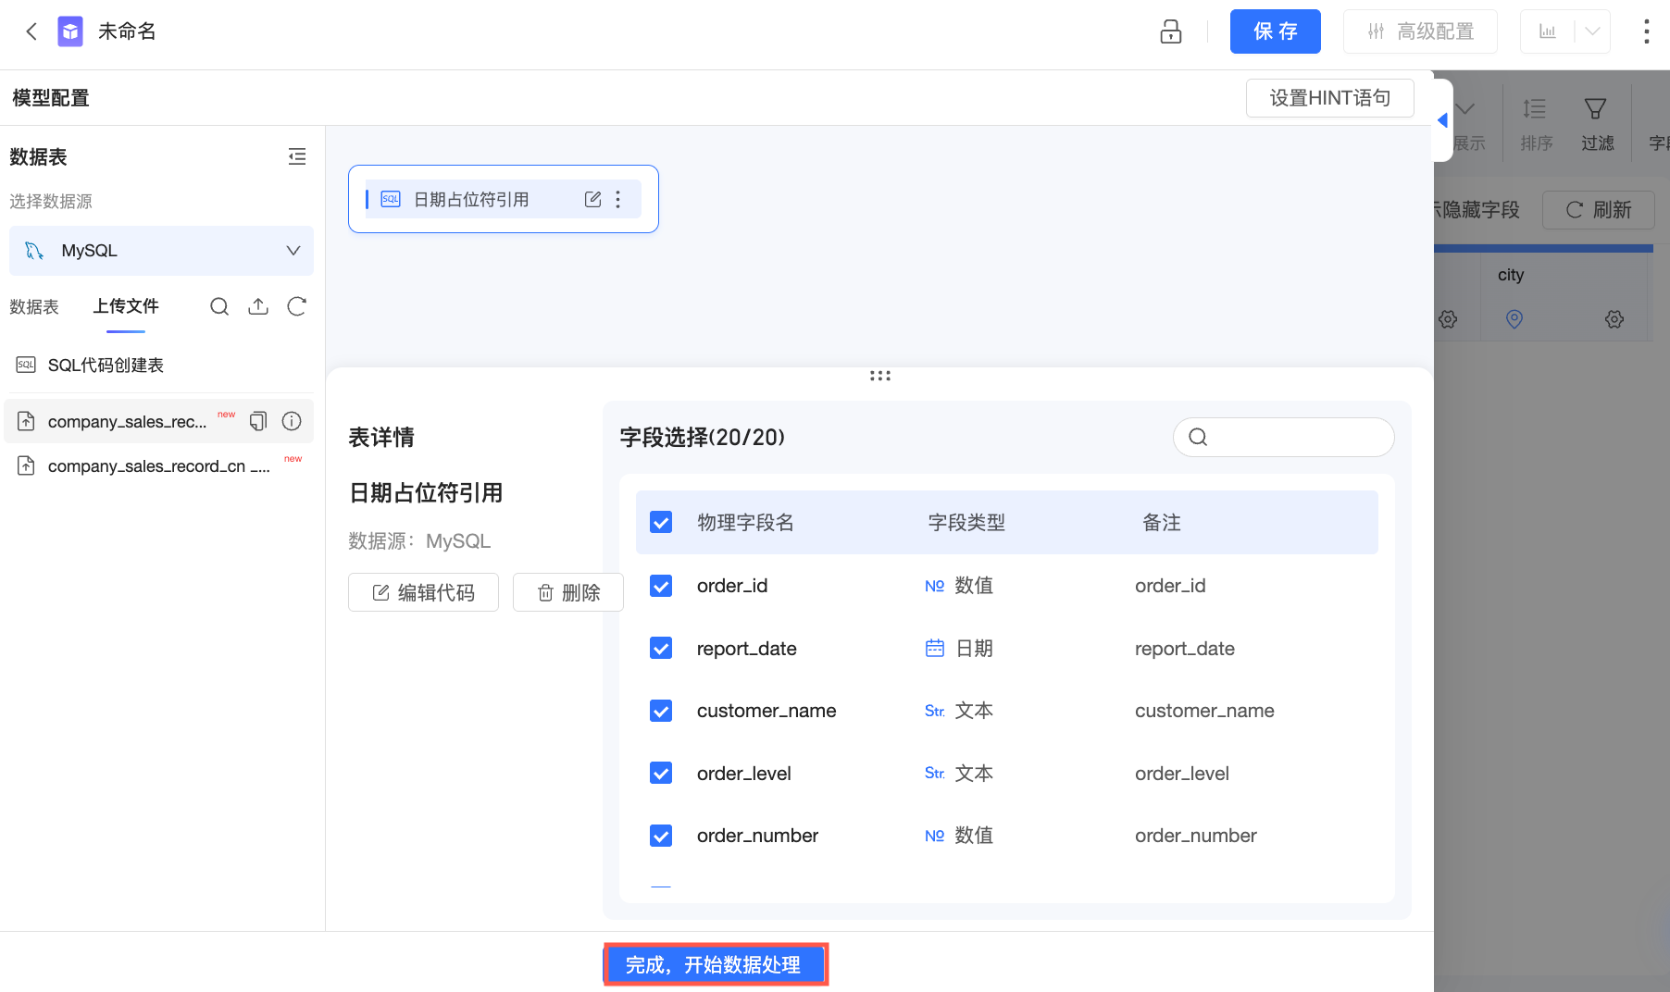The image size is (1670, 992).
Task: Click the 保存 save button
Action: (x=1276, y=31)
